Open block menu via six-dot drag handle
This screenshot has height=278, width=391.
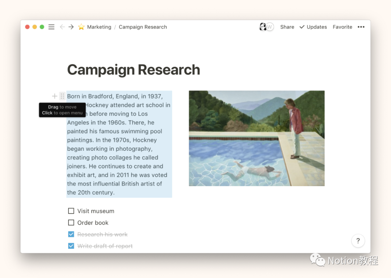point(62,96)
